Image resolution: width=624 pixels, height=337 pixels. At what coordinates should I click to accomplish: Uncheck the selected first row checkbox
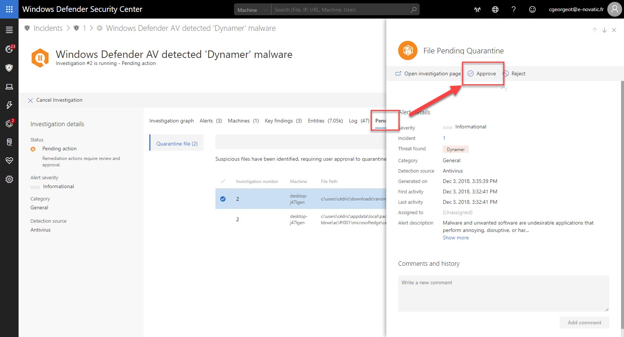pos(223,199)
